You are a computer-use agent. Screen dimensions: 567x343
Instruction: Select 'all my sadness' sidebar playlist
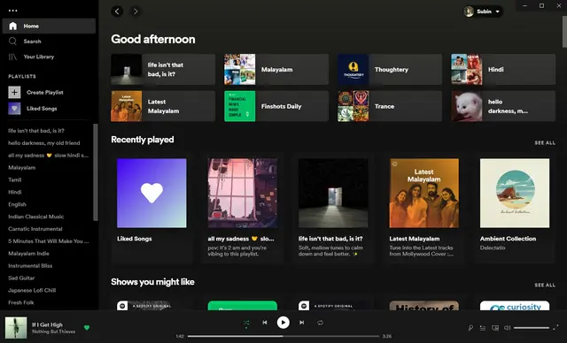pyautogui.click(x=48, y=155)
